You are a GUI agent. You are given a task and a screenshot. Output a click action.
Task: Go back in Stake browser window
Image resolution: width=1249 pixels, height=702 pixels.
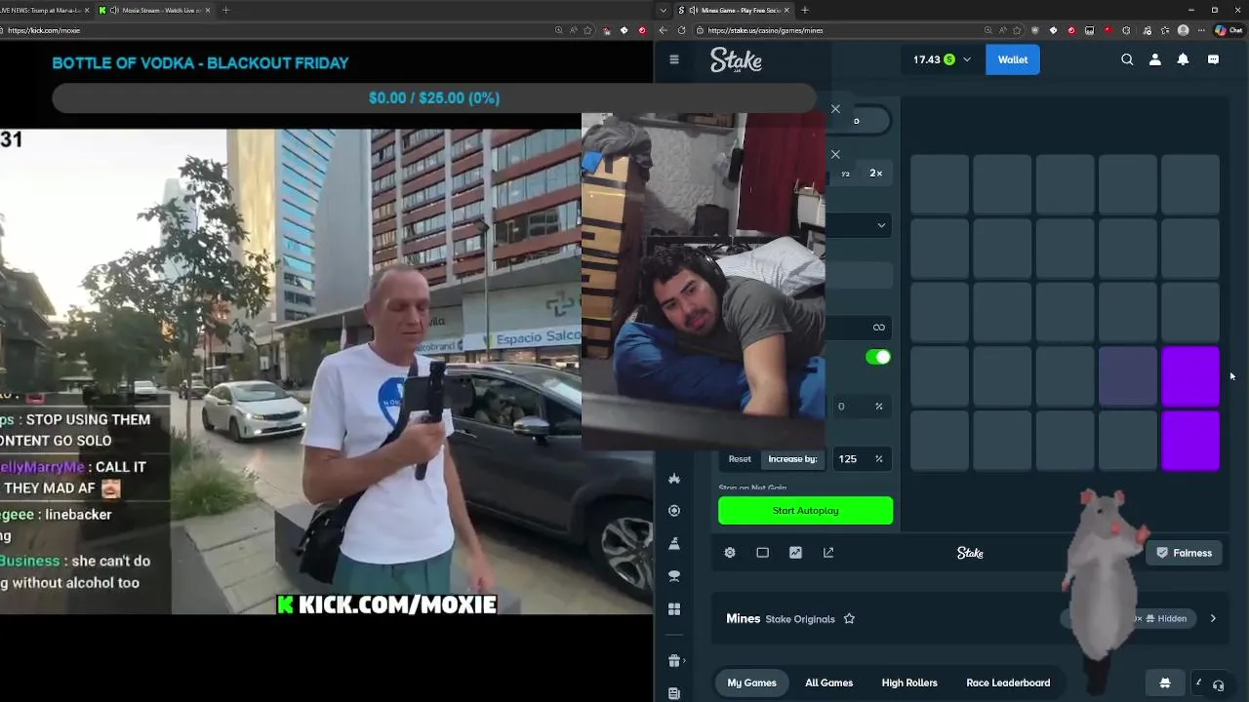(664, 30)
